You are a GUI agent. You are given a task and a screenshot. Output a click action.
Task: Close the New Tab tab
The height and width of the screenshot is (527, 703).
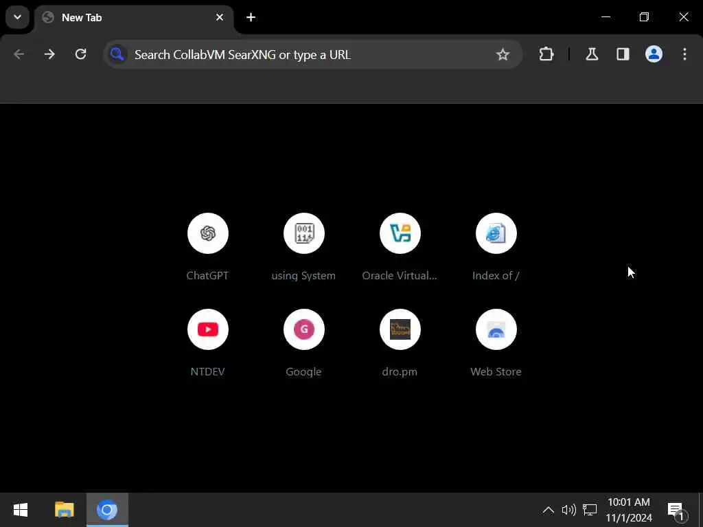(x=220, y=17)
